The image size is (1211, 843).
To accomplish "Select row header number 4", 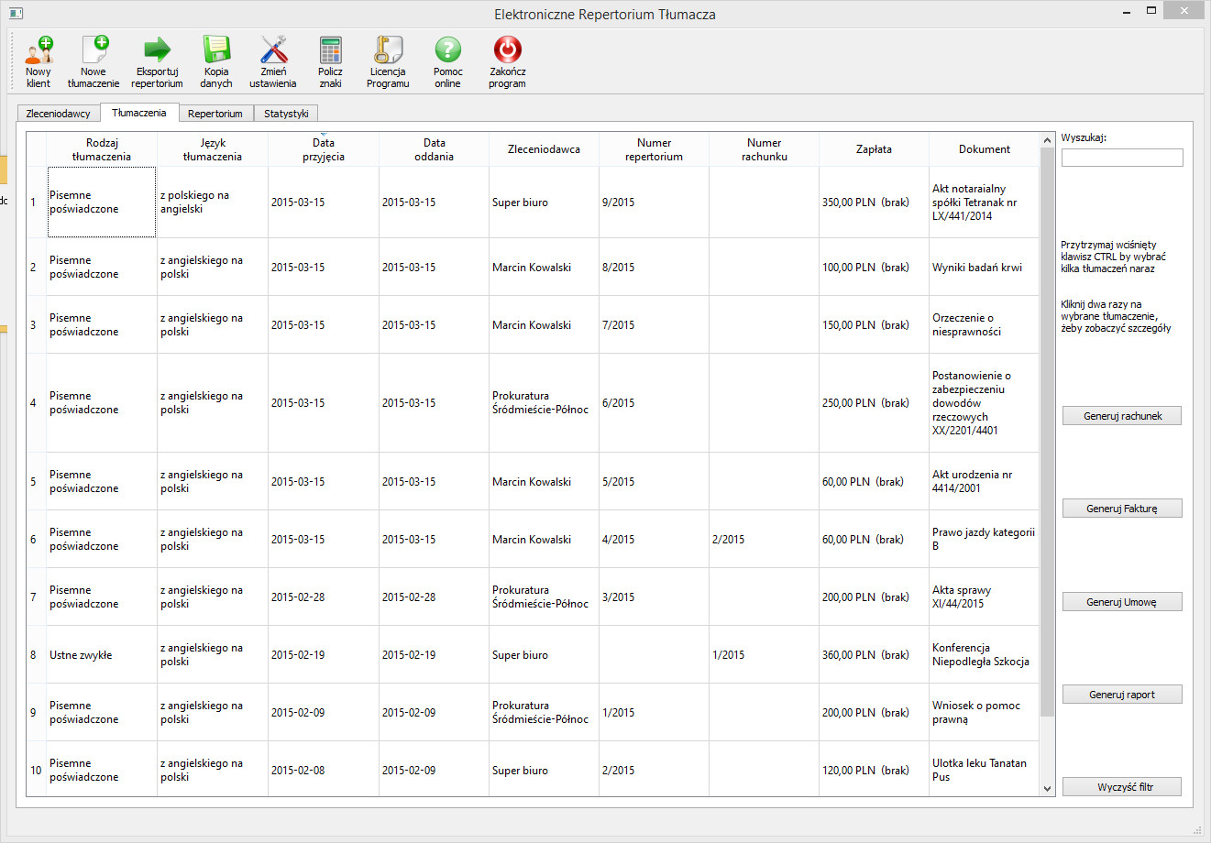I will pyautogui.click(x=36, y=403).
